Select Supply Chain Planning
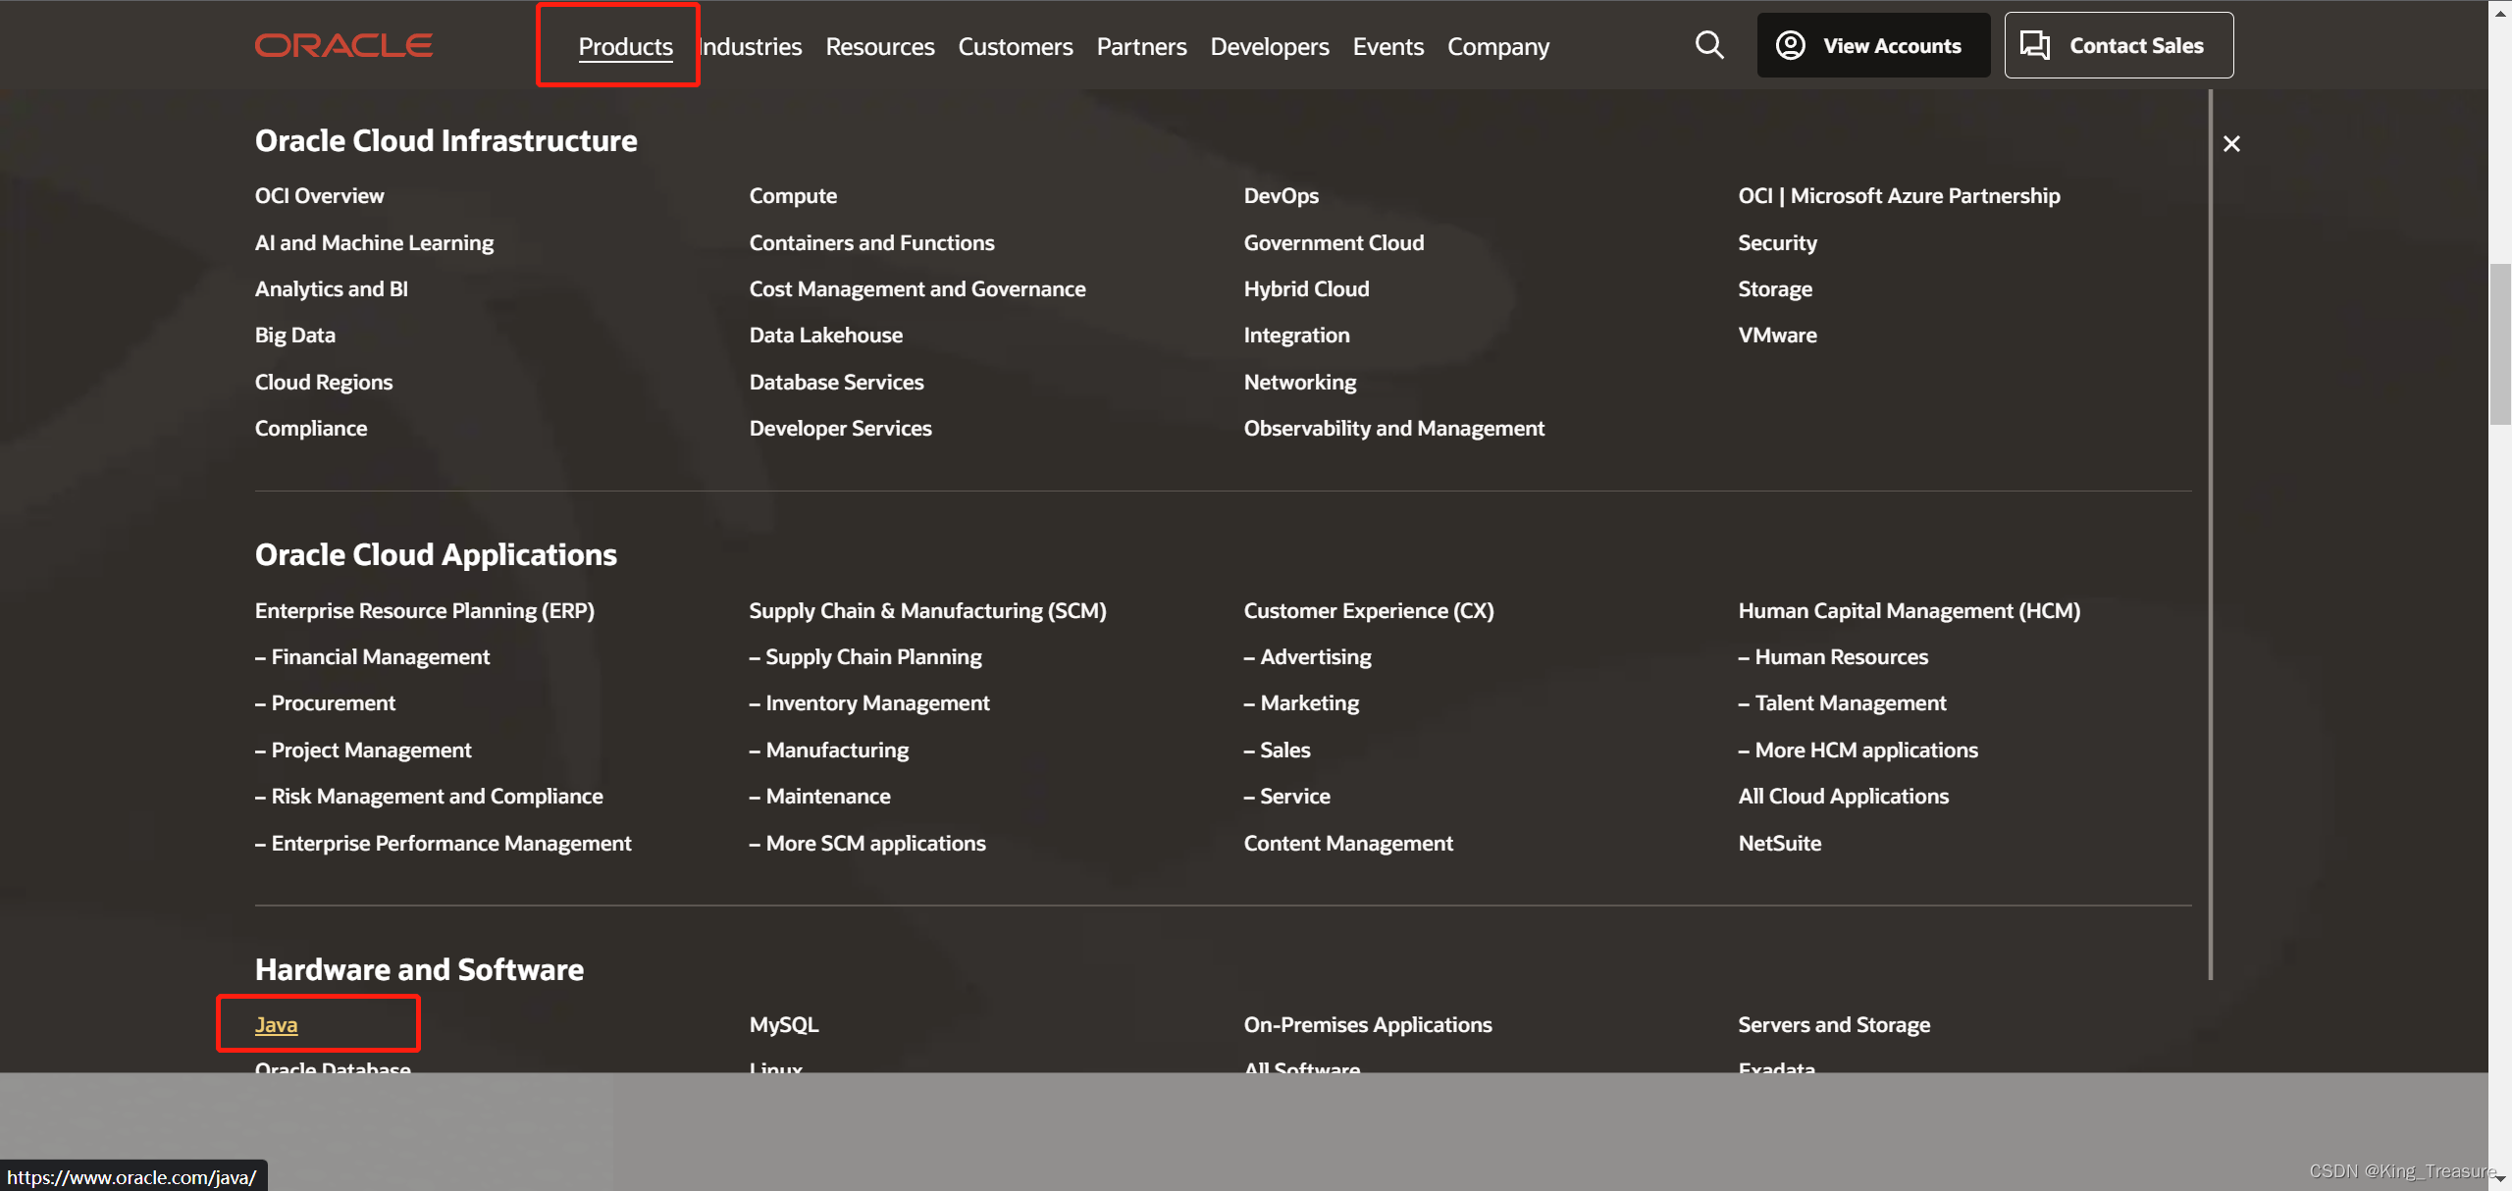Screen dimensions: 2512x1191 [x=864, y=656]
